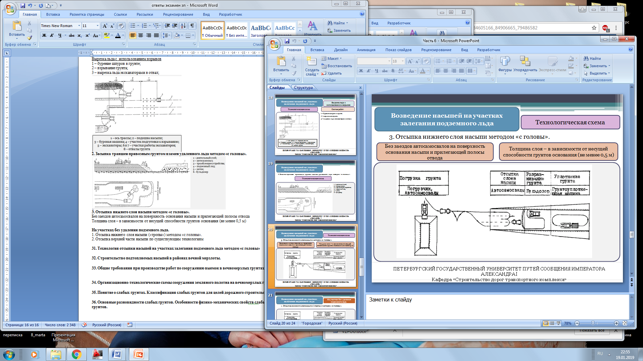Click Sort (А-Я) icon in Word

point(183,26)
